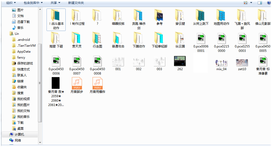Select 收藏夹 in sidebar tree
272x147 pixels.
tap(19, 87)
